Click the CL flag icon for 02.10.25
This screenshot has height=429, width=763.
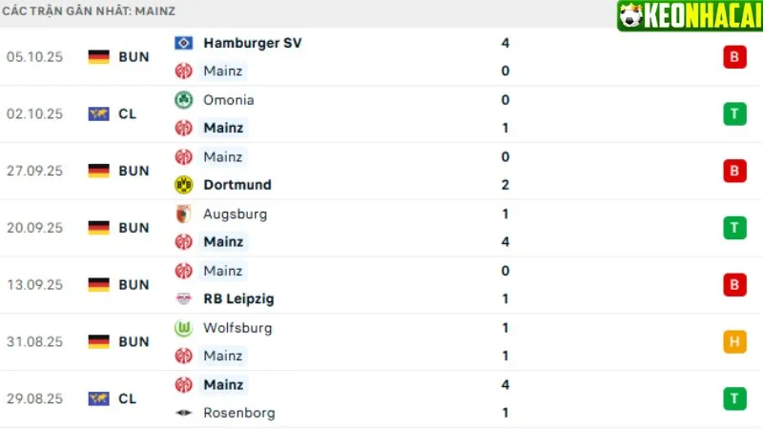pos(99,114)
